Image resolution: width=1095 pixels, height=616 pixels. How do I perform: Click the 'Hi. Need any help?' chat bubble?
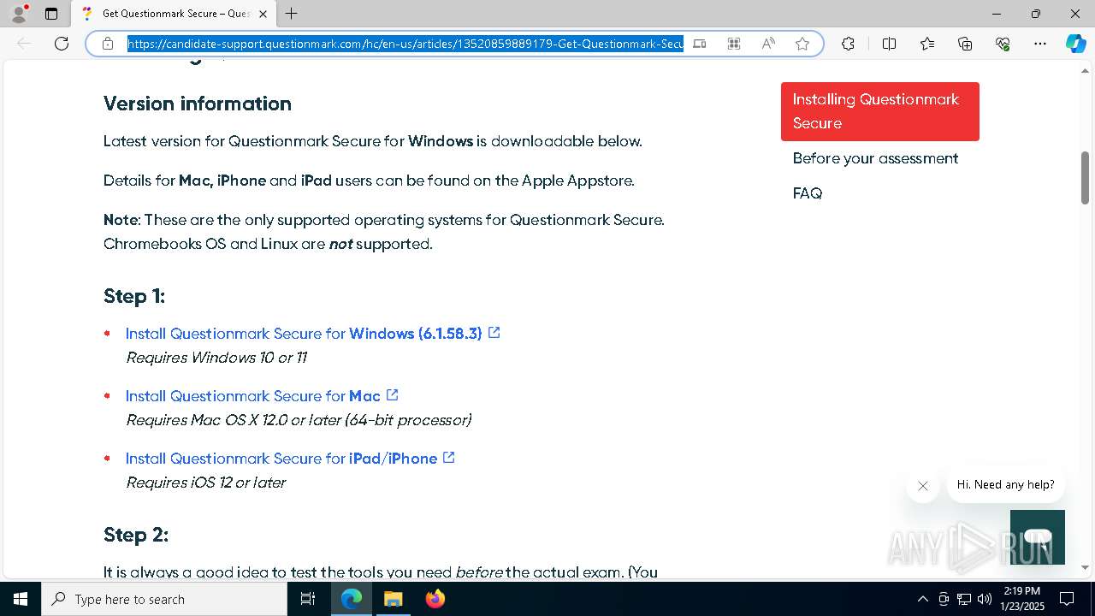pyautogui.click(x=1005, y=484)
